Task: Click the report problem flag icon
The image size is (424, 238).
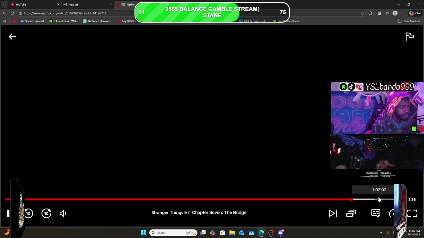Action: (x=410, y=36)
